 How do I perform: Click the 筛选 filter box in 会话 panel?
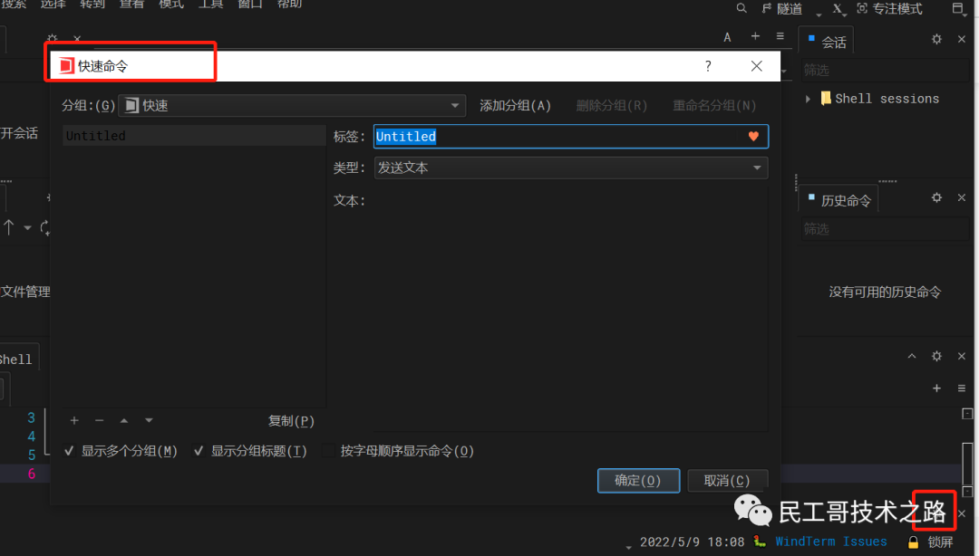click(x=885, y=71)
